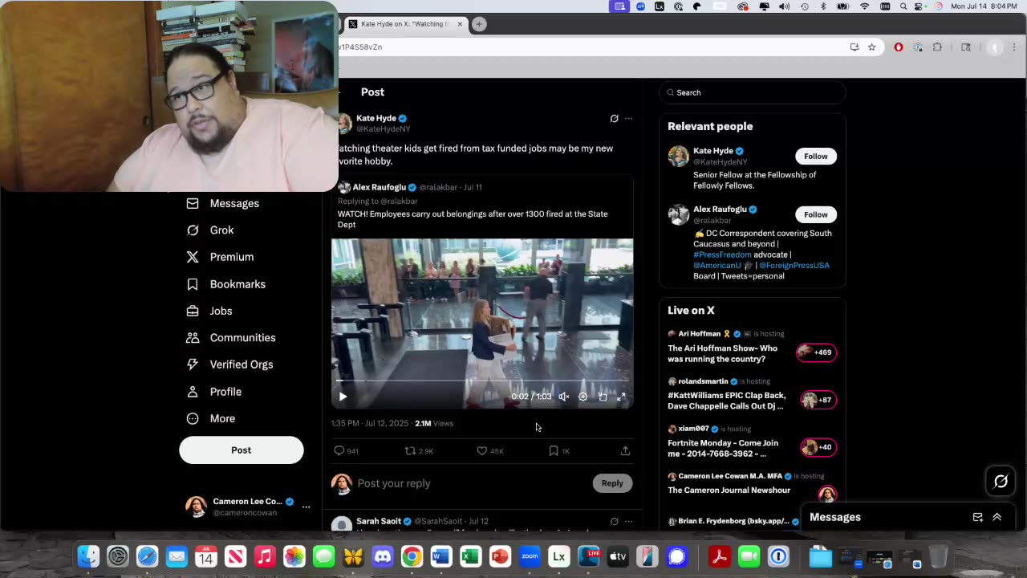Open floating Grok button at right
Screen dimensions: 1027x578
(1001, 482)
